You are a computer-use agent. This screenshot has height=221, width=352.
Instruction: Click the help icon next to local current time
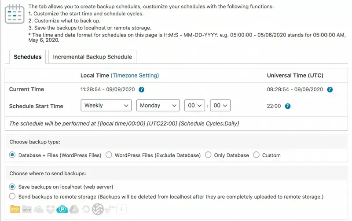[x=141, y=90]
